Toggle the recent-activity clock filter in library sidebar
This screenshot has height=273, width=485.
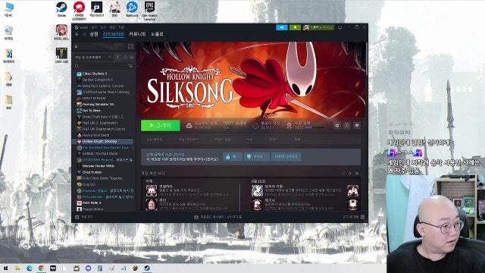(126, 58)
